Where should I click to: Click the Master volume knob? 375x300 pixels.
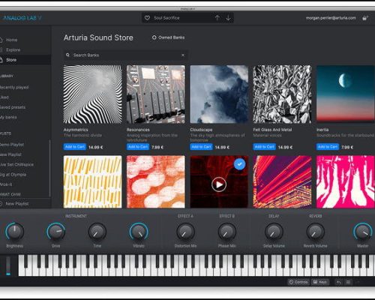coord(363,232)
